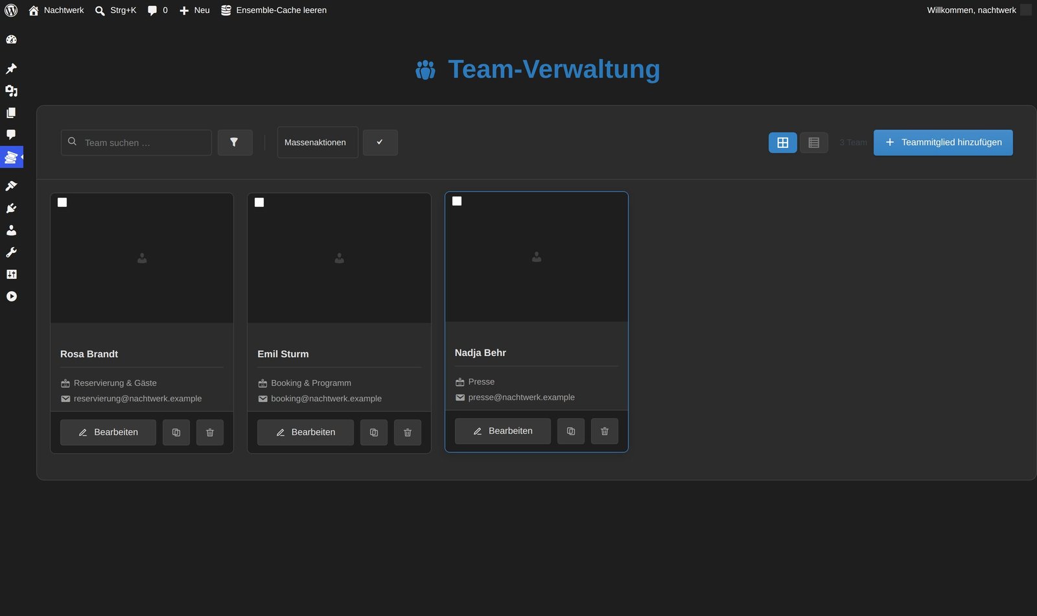This screenshot has height=616, width=1037.
Task: Delete Rosa Brandt's card
Action: tap(210, 432)
